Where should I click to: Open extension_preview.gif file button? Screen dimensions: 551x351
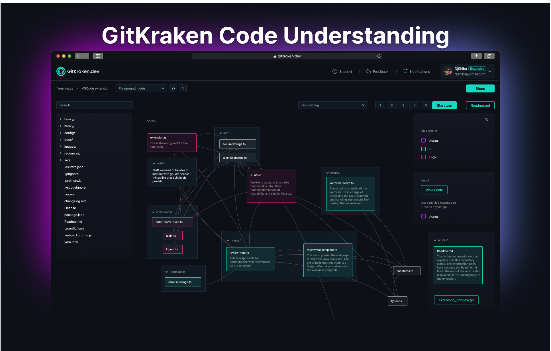coord(456,300)
